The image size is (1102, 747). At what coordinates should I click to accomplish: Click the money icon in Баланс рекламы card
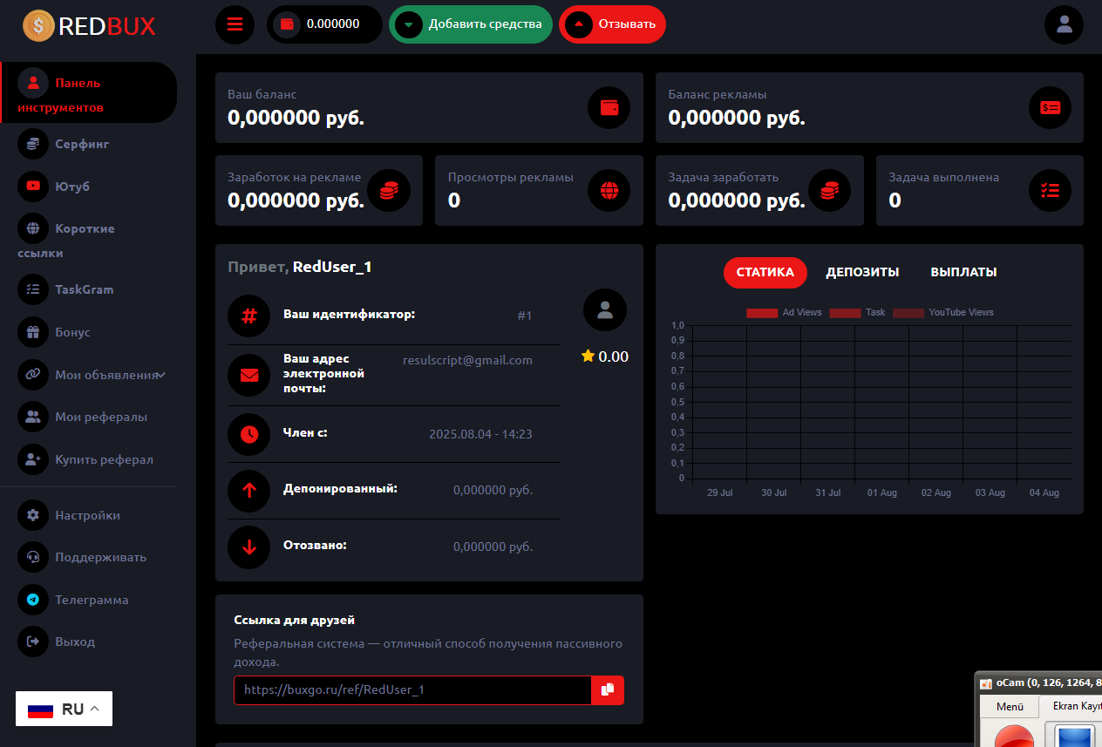[1051, 108]
